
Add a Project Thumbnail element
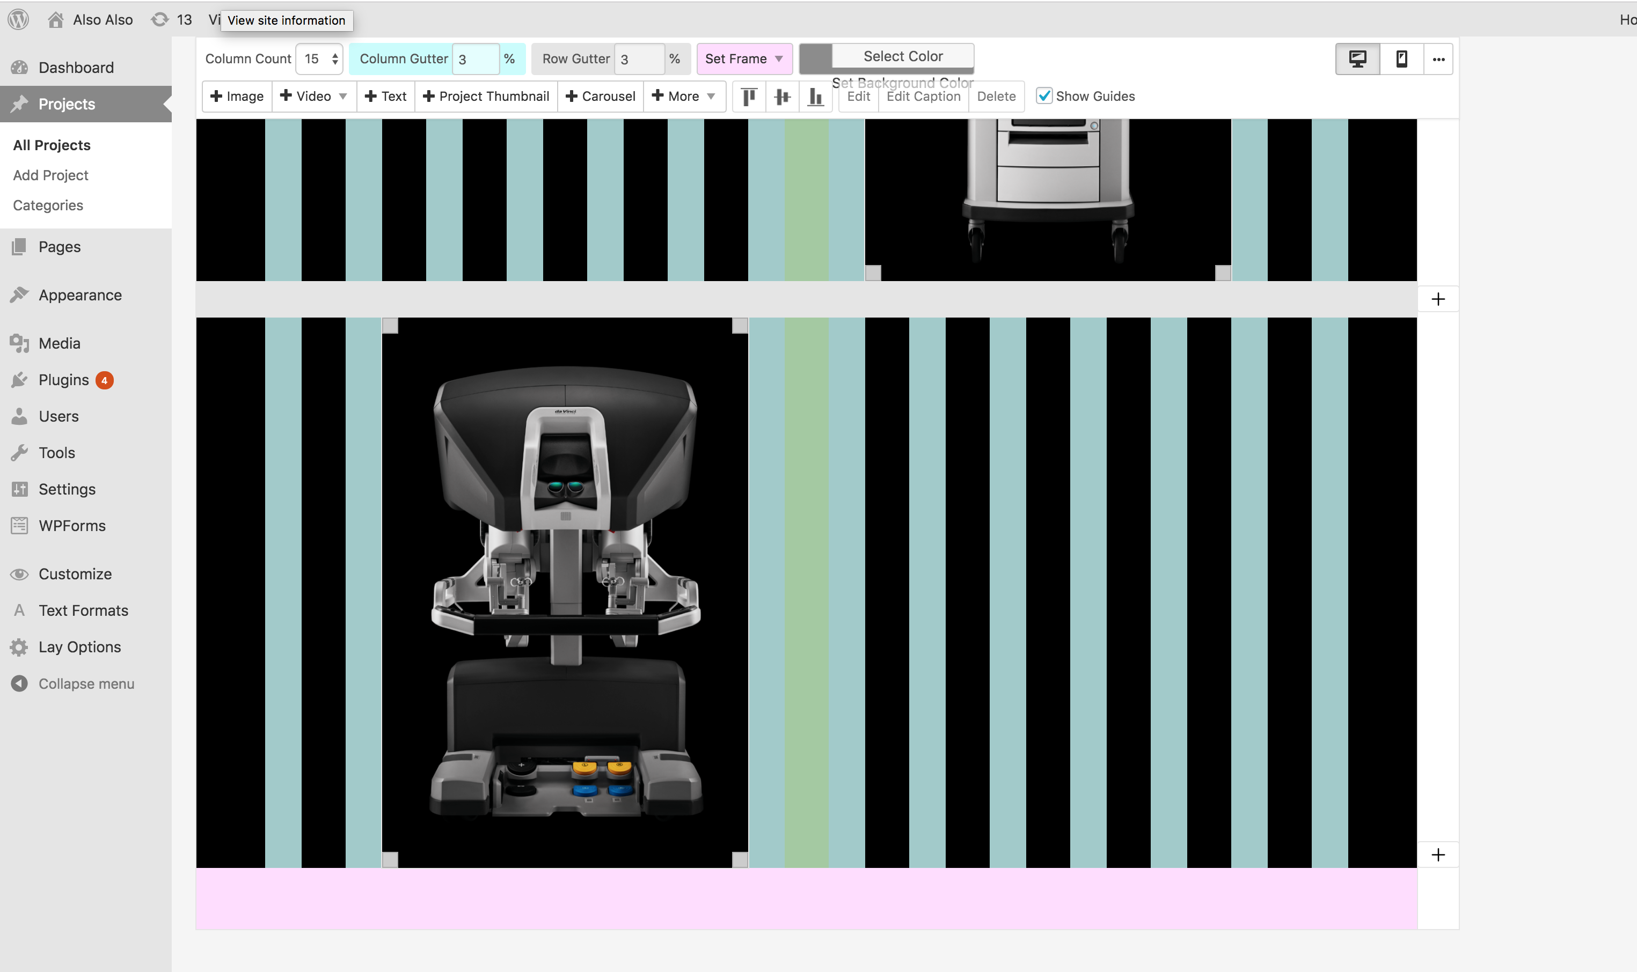pyautogui.click(x=486, y=96)
